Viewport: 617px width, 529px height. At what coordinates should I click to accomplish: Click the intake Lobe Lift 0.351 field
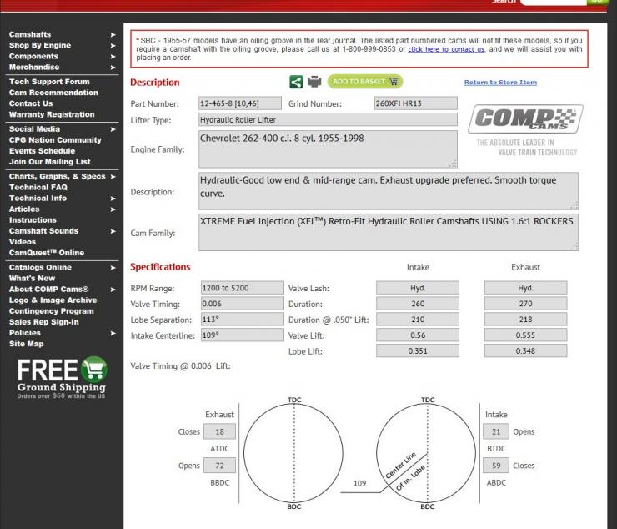(x=418, y=351)
